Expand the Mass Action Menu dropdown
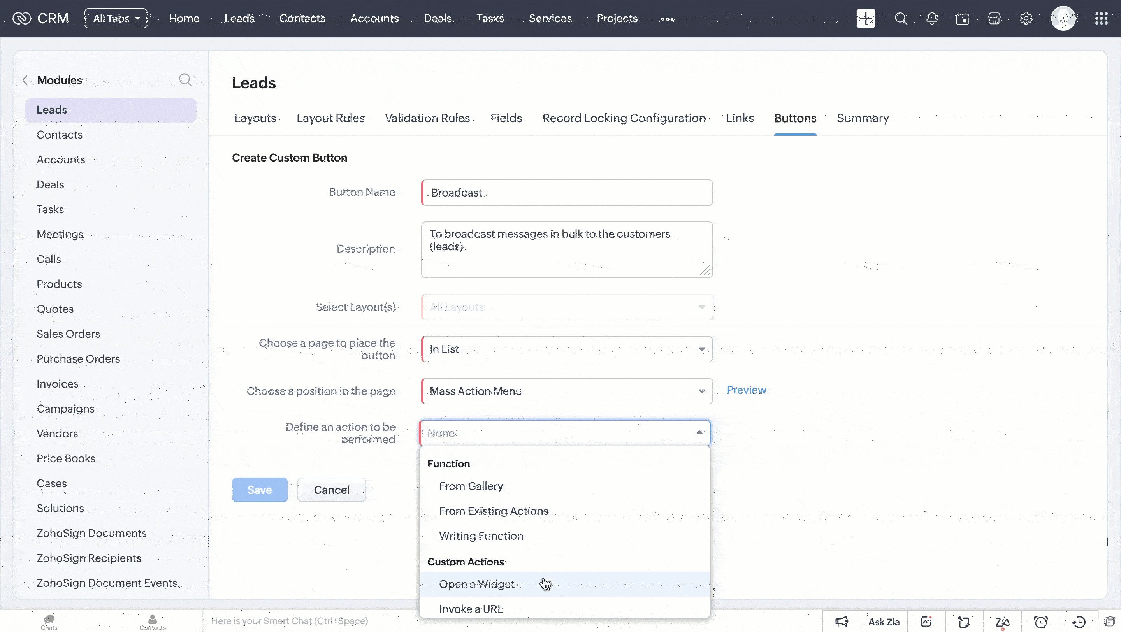 pyautogui.click(x=567, y=391)
